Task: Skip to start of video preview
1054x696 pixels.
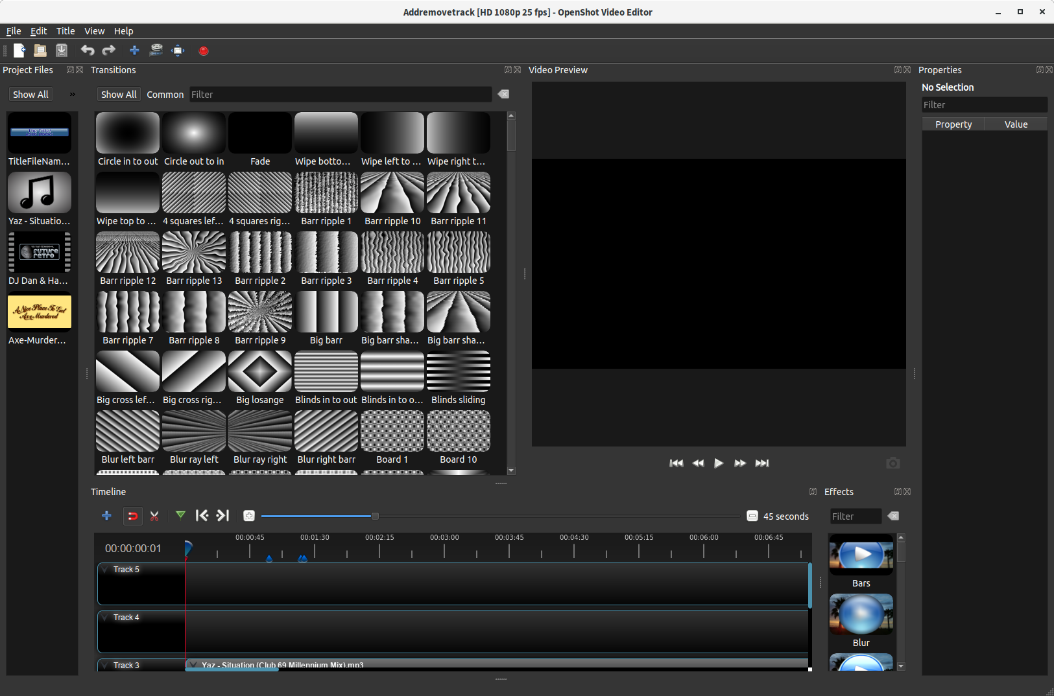Action: coord(676,463)
